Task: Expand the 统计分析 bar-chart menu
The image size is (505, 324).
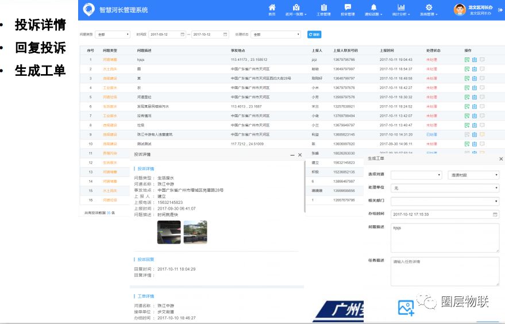Action: (x=401, y=10)
